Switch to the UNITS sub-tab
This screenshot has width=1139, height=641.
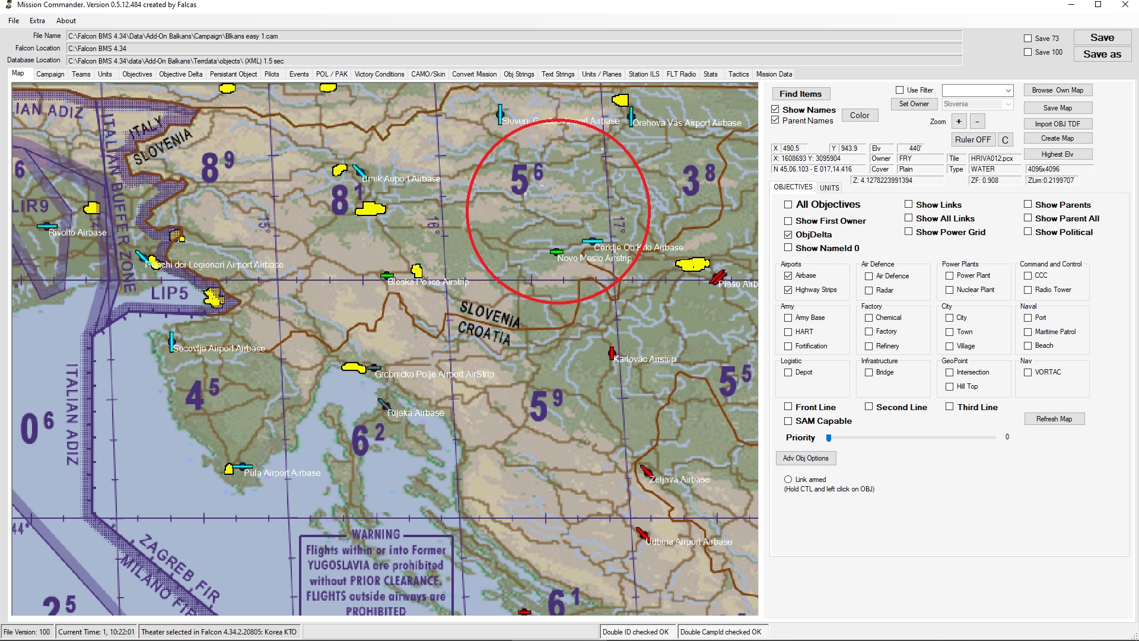[829, 188]
